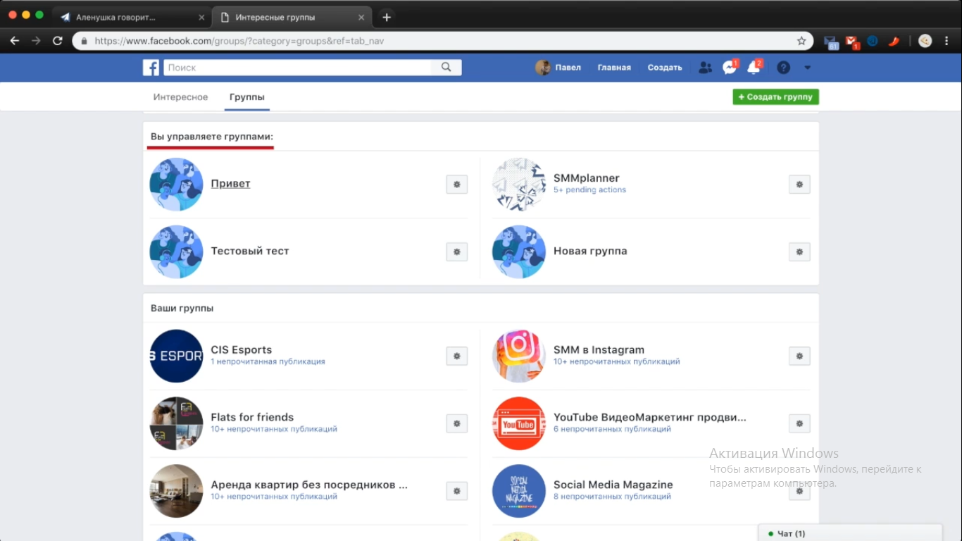Click the YouTube ВидеоМаркетинг thumbnail
Image resolution: width=962 pixels, height=541 pixels.
pos(519,423)
